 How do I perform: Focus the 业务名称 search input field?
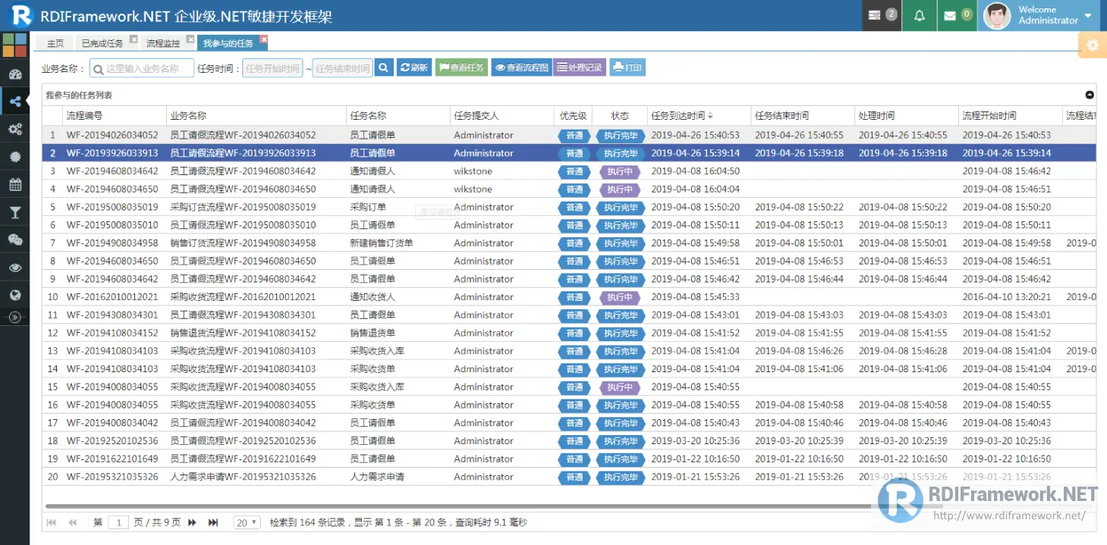(x=142, y=68)
